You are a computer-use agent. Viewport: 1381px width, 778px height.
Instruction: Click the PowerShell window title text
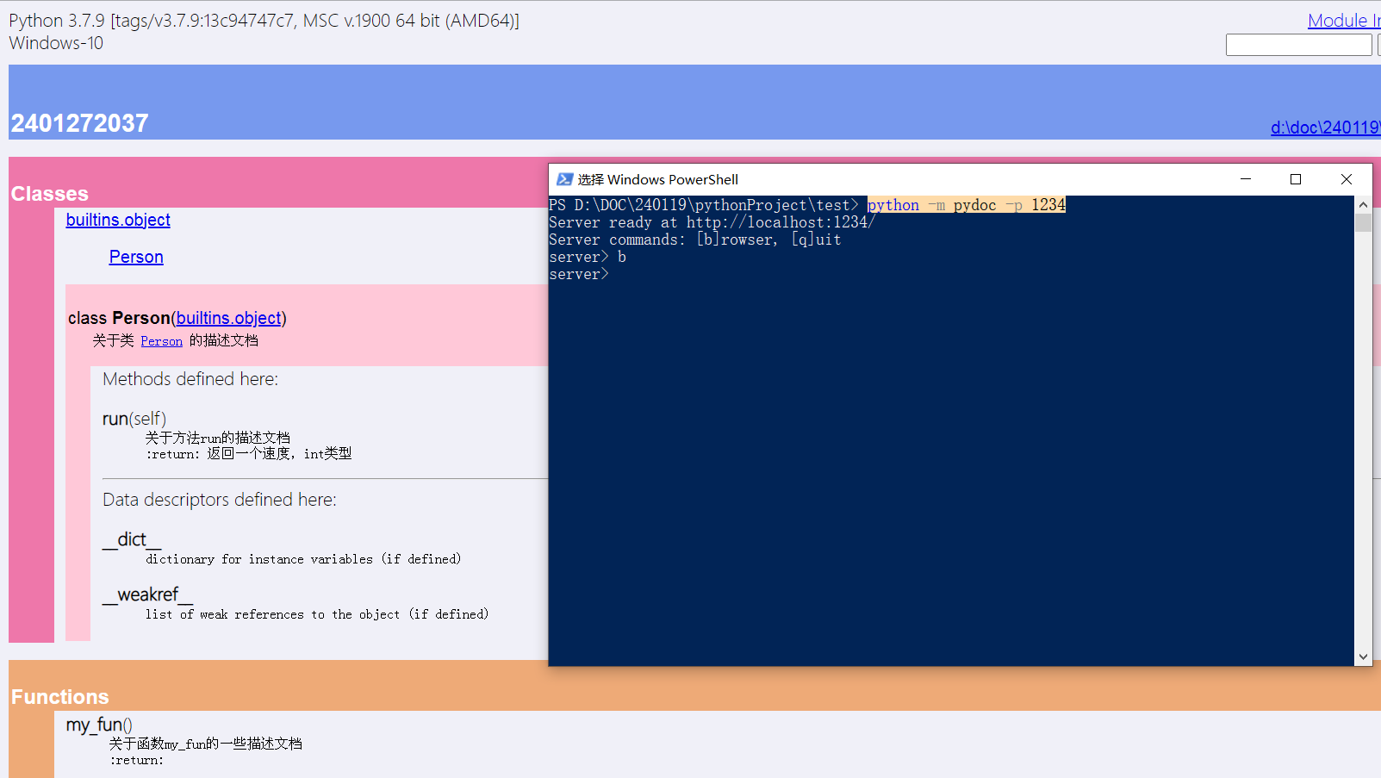click(658, 179)
